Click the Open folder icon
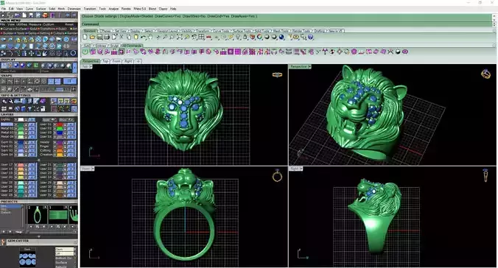 point(92,37)
